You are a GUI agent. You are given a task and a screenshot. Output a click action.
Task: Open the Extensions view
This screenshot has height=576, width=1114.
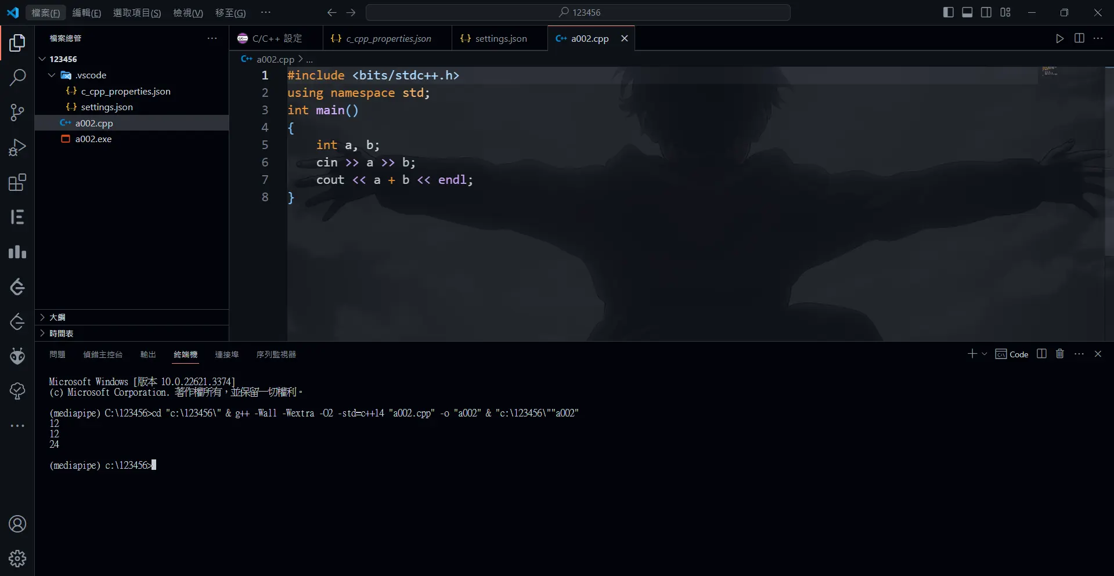17,183
